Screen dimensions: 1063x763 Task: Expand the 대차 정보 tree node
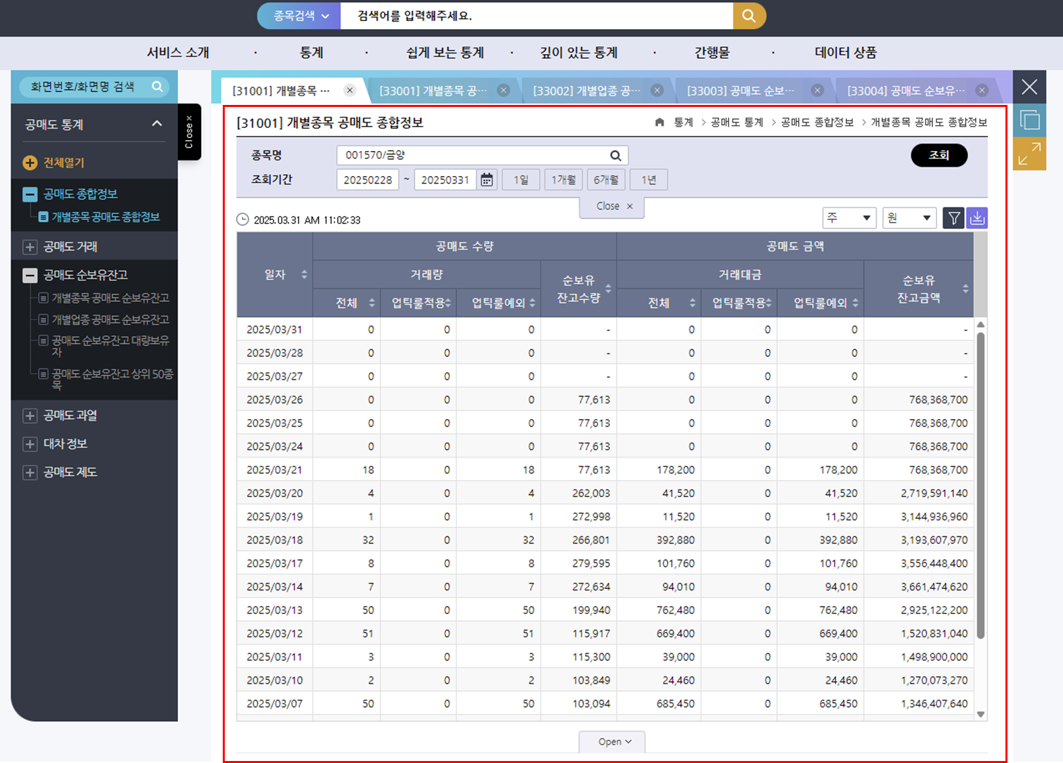point(30,444)
